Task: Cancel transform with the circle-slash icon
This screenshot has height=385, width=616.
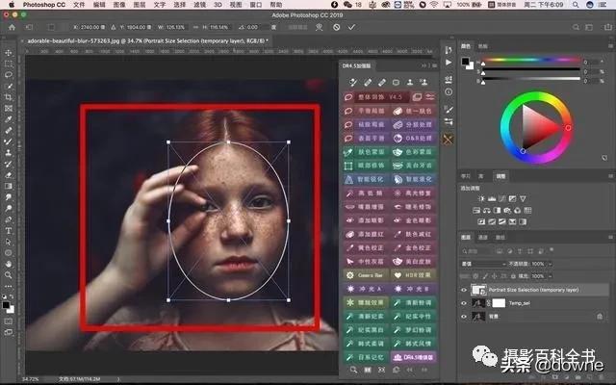Action: coord(335,27)
